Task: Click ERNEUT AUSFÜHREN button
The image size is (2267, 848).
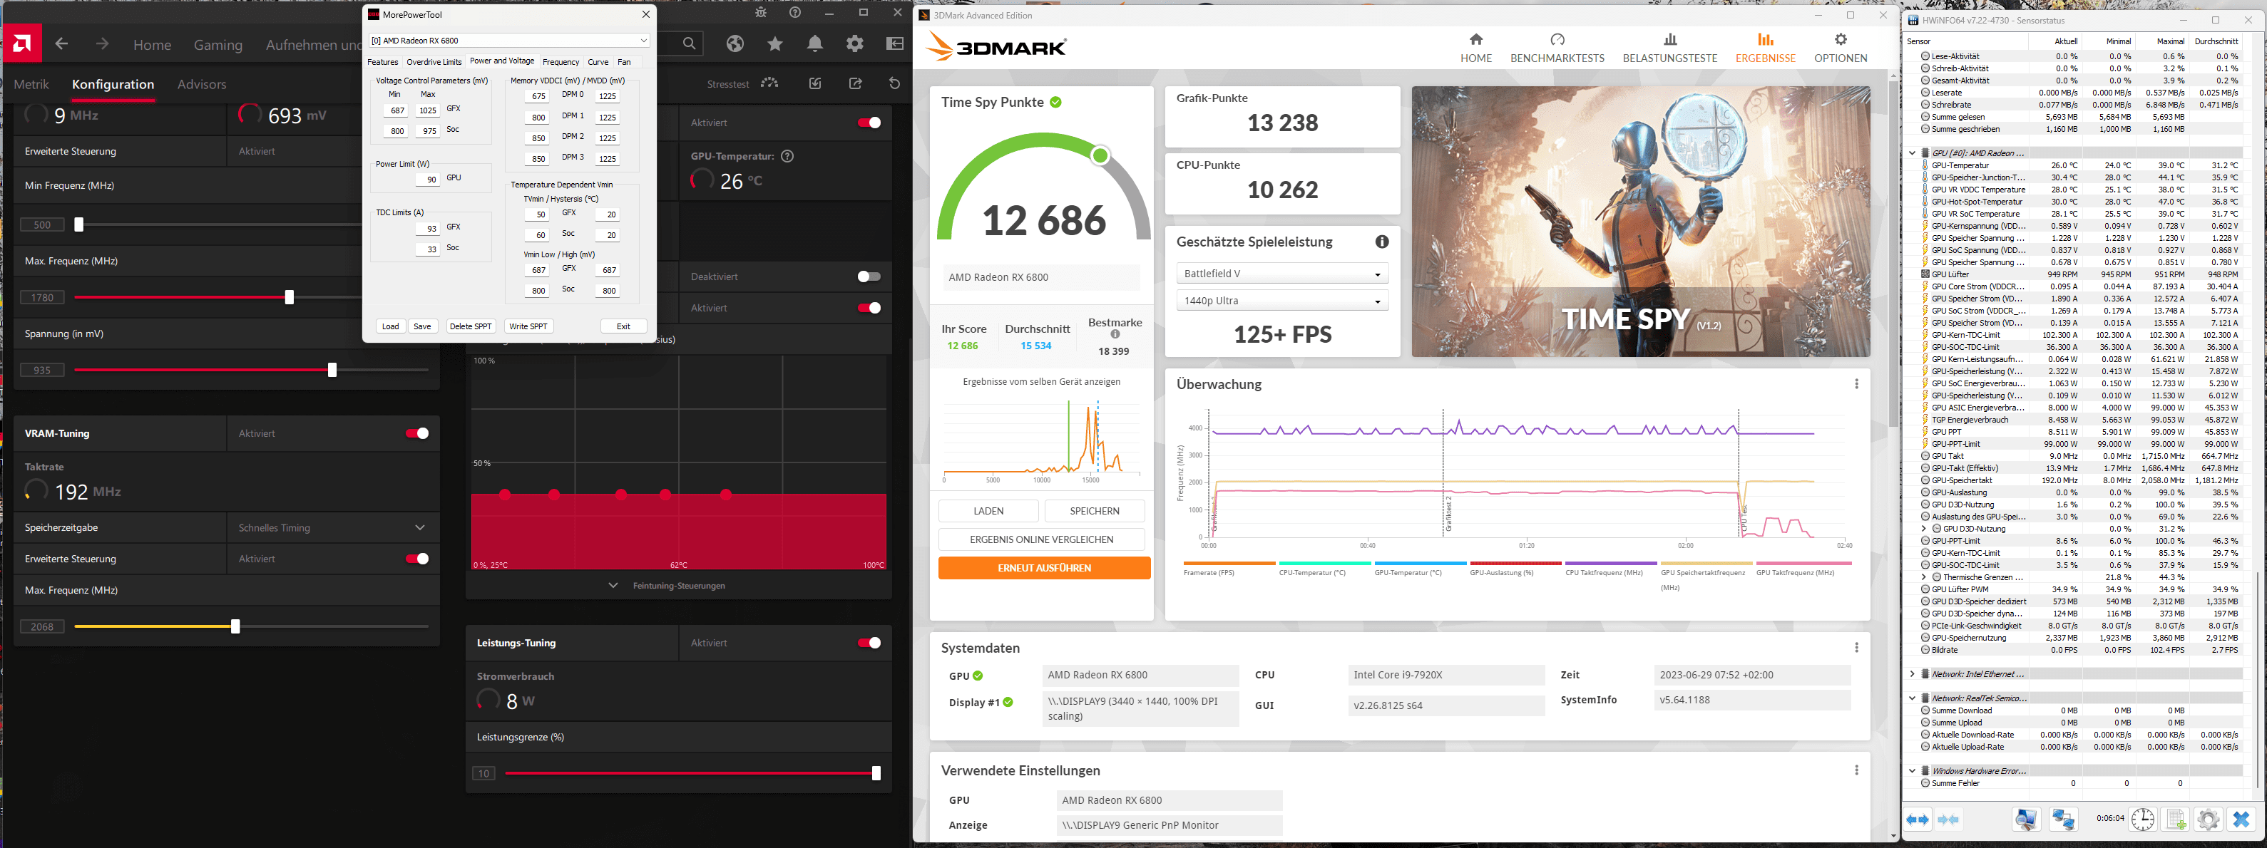Action: pyautogui.click(x=1045, y=568)
